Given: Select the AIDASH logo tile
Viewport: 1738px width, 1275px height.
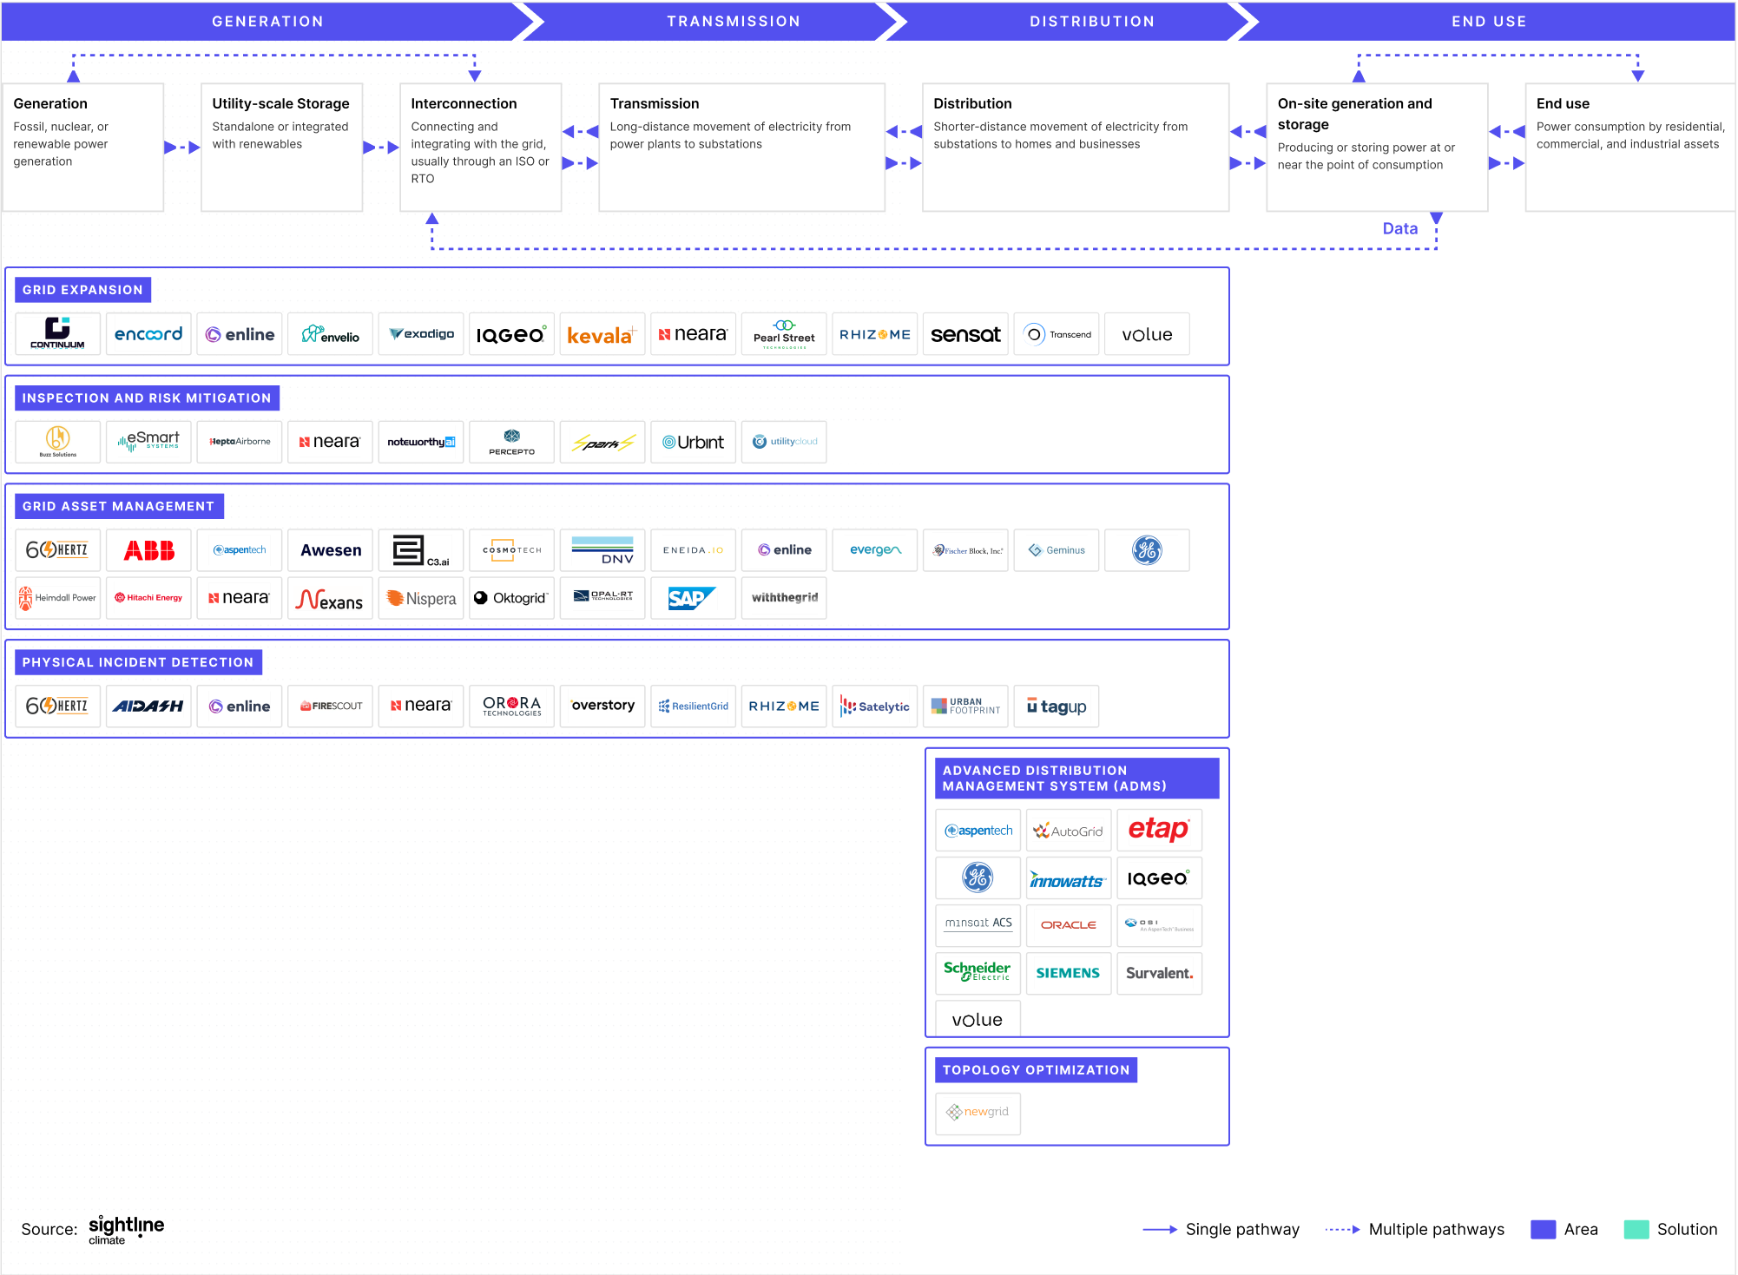Looking at the screenshot, I should pos(148,706).
